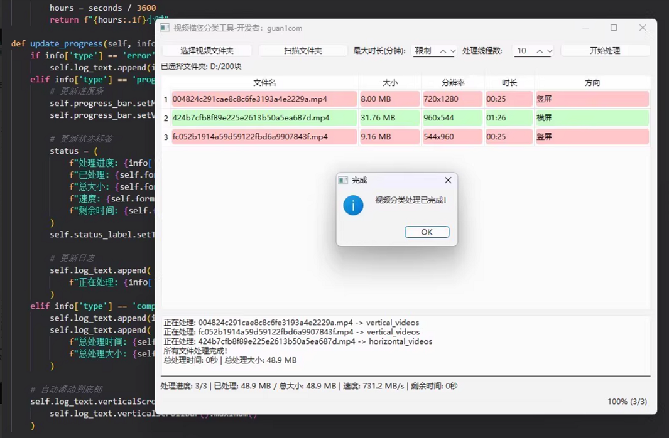
Task: Click the 01:26 duration cell
Action: (x=509, y=117)
